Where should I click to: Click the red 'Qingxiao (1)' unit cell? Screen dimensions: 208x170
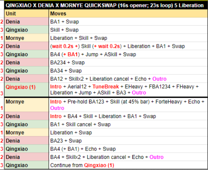[x=26, y=90]
